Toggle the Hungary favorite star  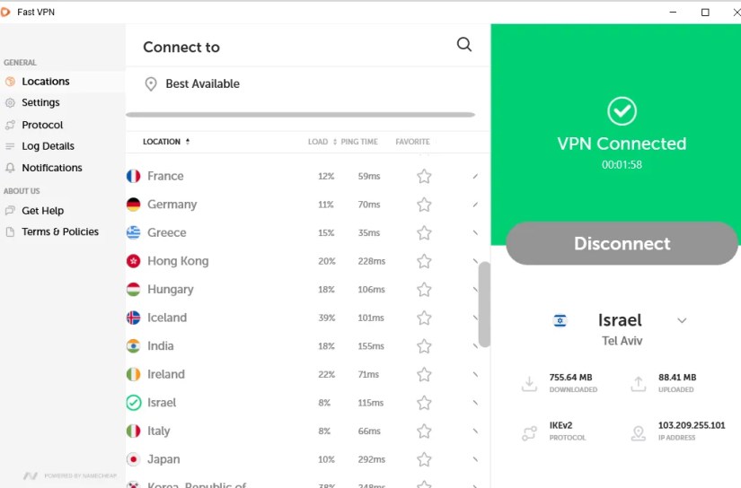click(424, 290)
